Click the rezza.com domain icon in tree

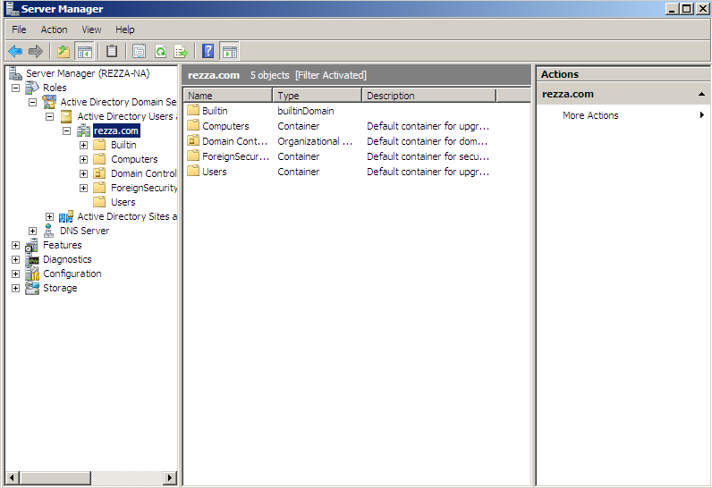83,130
